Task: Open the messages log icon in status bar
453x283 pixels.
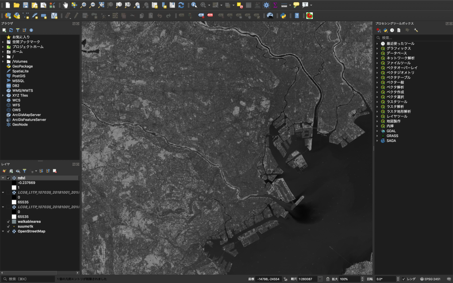Action: tap(449, 279)
